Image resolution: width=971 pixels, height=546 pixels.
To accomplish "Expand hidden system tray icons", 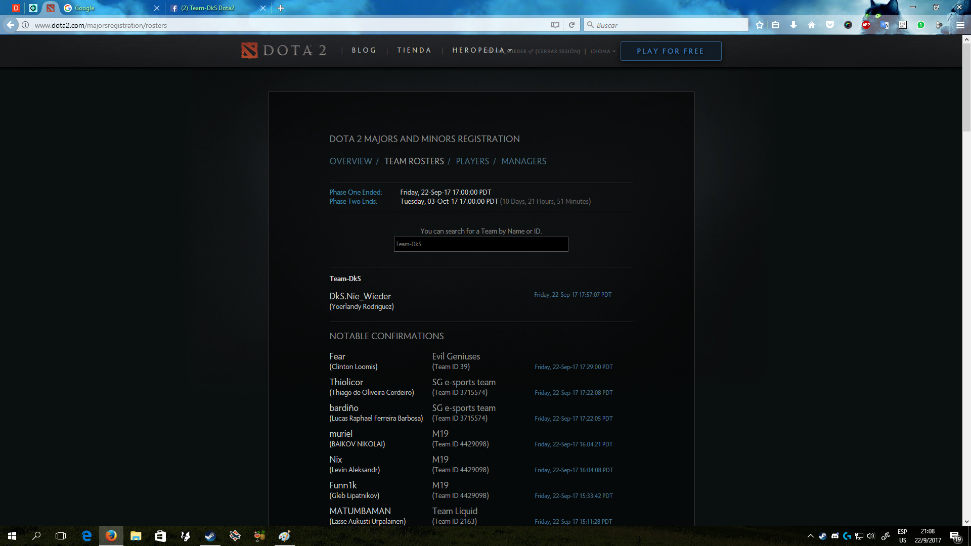I will pos(811,536).
